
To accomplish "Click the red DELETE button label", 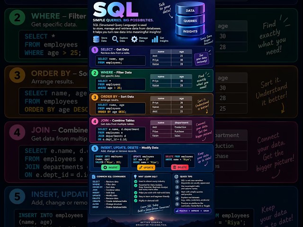I will coord(182,167).
